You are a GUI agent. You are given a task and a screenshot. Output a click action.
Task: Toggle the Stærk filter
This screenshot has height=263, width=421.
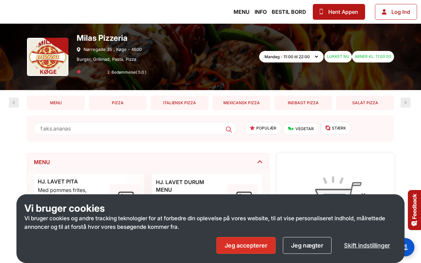click(x=336, y=128)
